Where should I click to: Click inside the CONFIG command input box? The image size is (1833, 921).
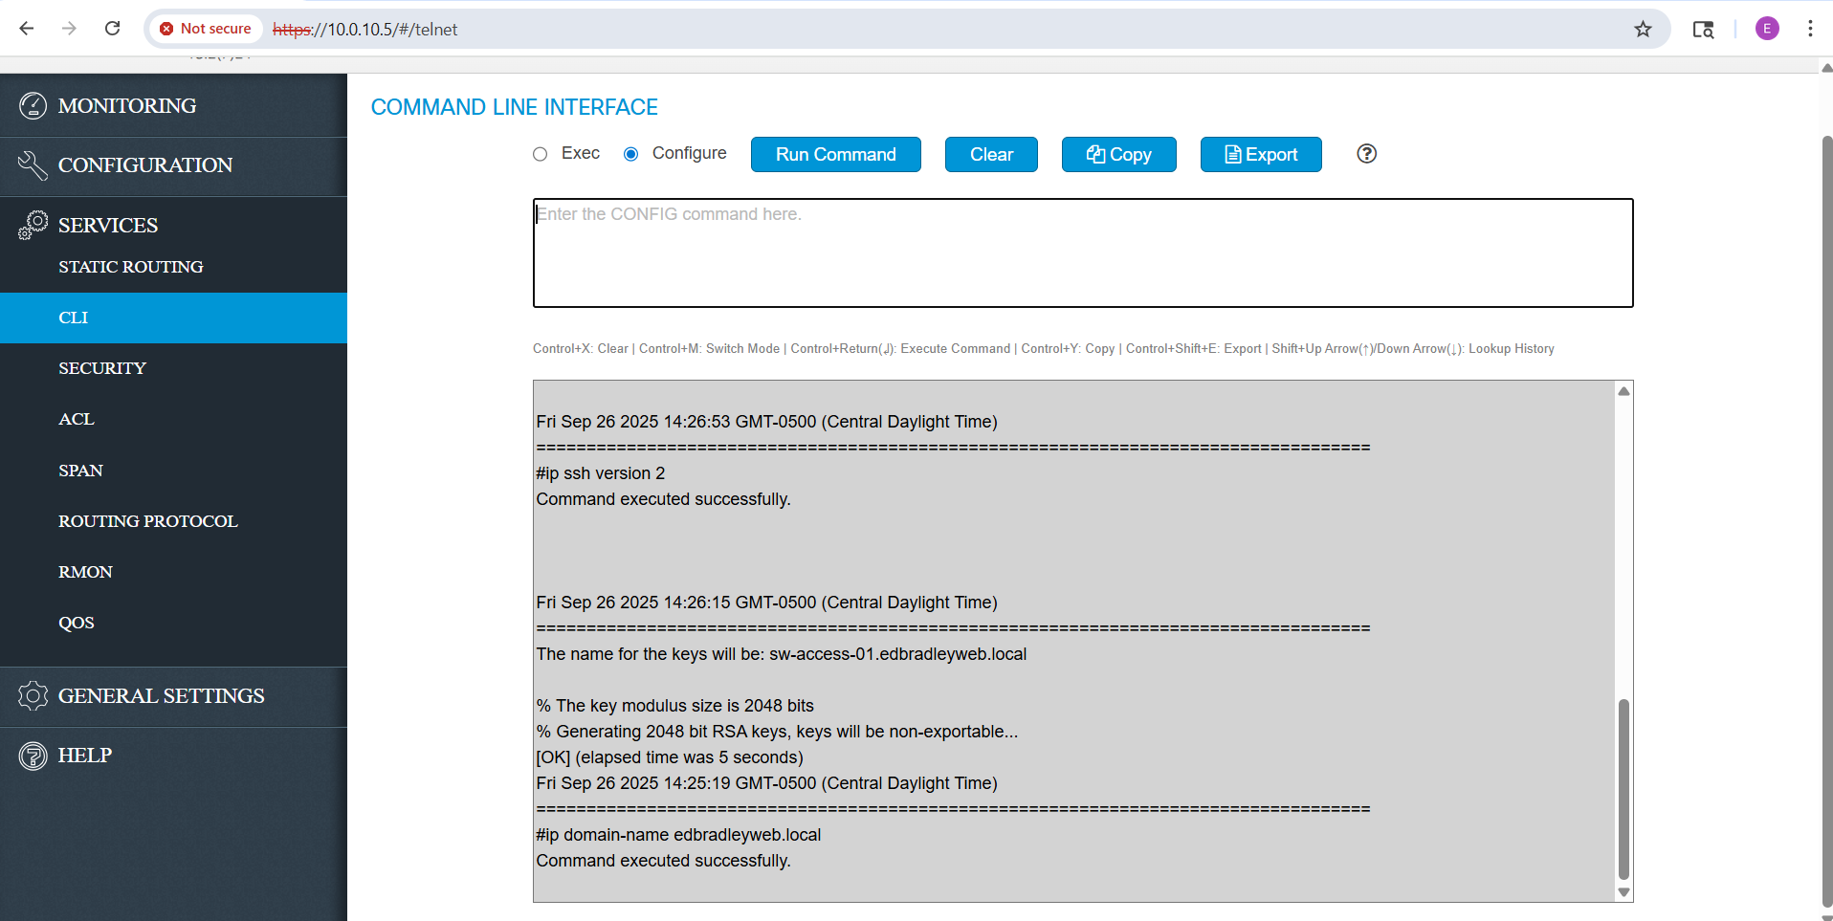(1082, 252)
